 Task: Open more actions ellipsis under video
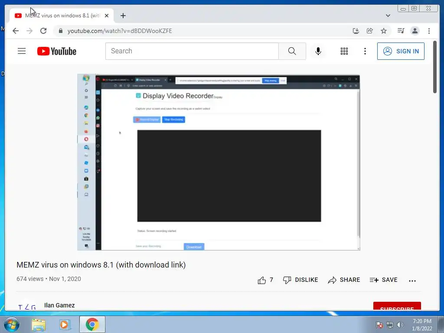[x=412, y=281]
